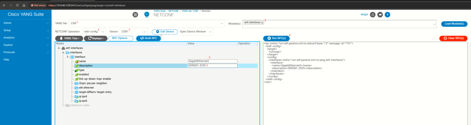
Task: Open the blue help question mark icon
Action: pos(387,15)
